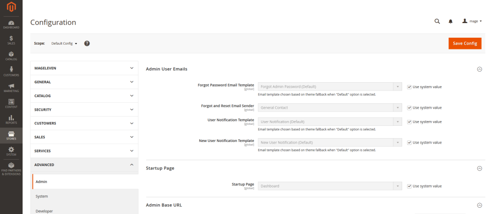Click the Magento logo icon
The height and width of the screenshot is (214, 491).
point(11,8)
